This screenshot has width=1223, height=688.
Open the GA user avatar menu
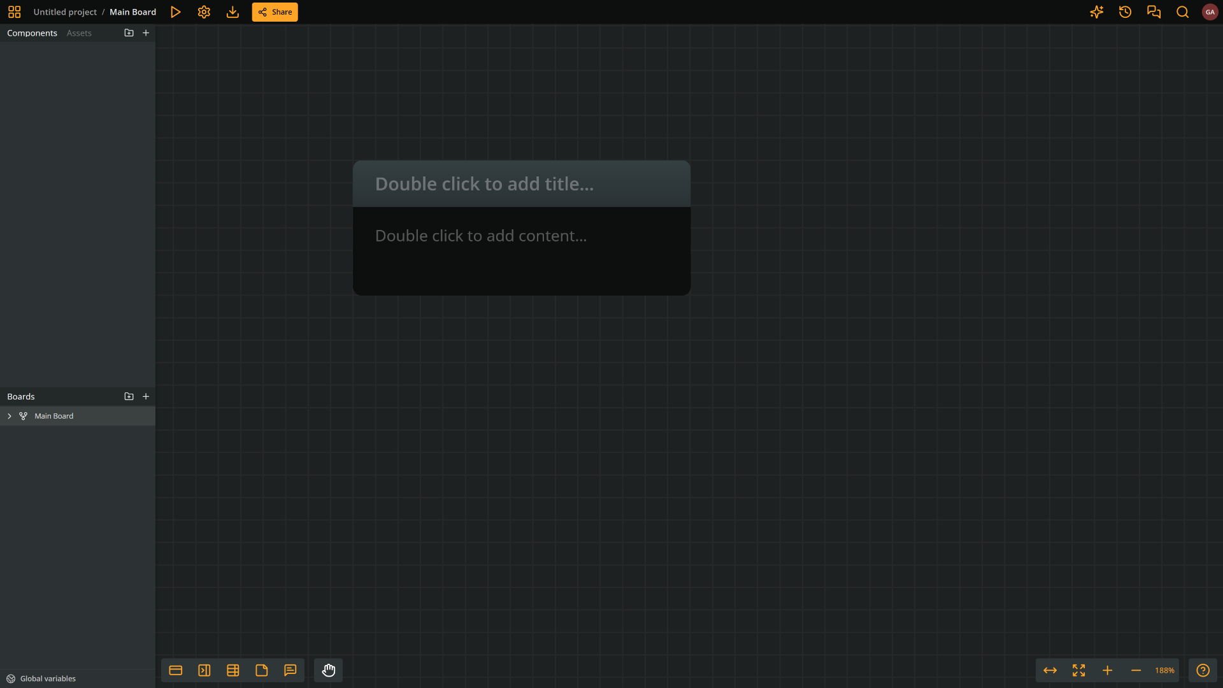coord(1210,12)
